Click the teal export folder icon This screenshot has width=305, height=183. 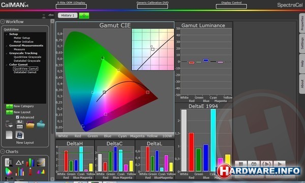point(41,124)
